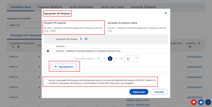
Task: Open the Incluir Recolhedor tab
Action: tap(81, 7)
